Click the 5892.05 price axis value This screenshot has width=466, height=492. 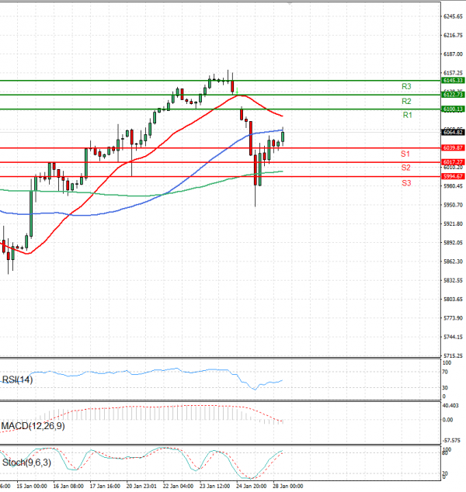tap(453, 243)
